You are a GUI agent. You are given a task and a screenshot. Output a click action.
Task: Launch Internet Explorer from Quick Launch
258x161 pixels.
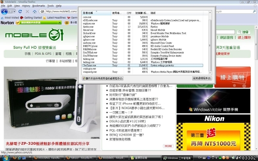19,158
